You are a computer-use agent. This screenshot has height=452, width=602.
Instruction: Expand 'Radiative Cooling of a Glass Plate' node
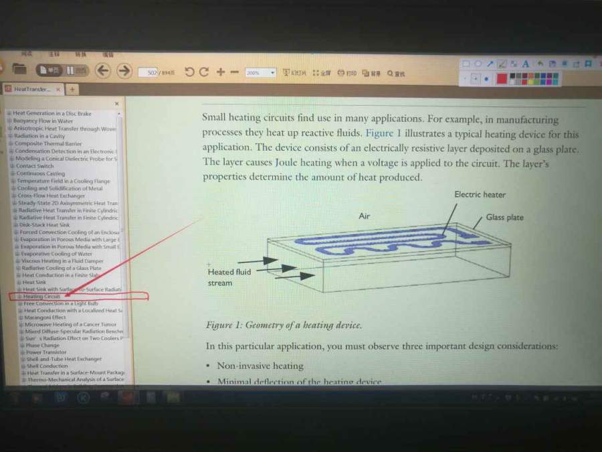tap(19, 268)
